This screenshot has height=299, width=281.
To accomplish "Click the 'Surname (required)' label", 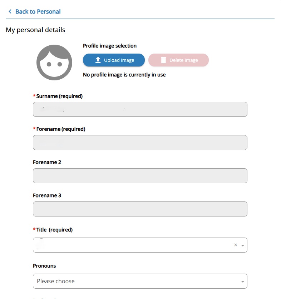I will [x=59, y=96].
